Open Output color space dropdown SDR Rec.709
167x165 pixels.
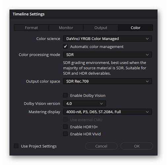[x=107, y=81]
